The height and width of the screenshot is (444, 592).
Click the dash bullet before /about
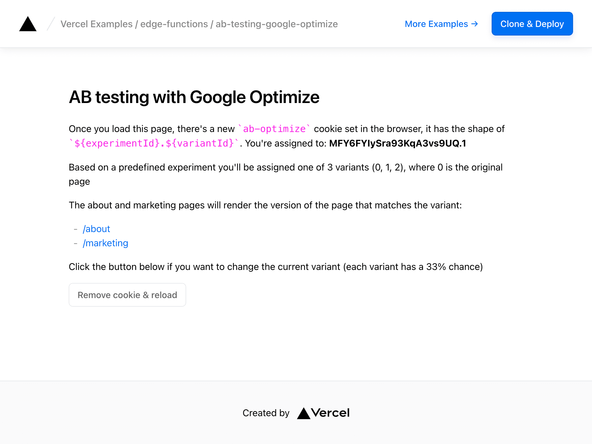[x=76, y=229]
